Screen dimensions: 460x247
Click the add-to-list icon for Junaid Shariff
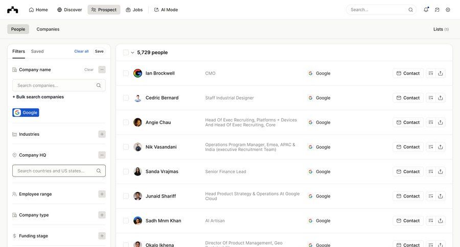pyautogui.click(x=431, y=196)
